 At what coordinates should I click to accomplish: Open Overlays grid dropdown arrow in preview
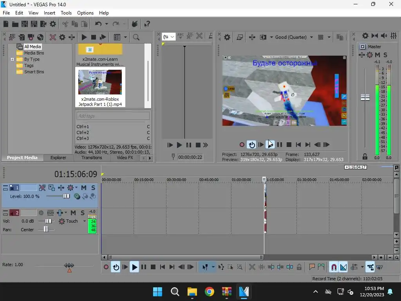point(329,37)
